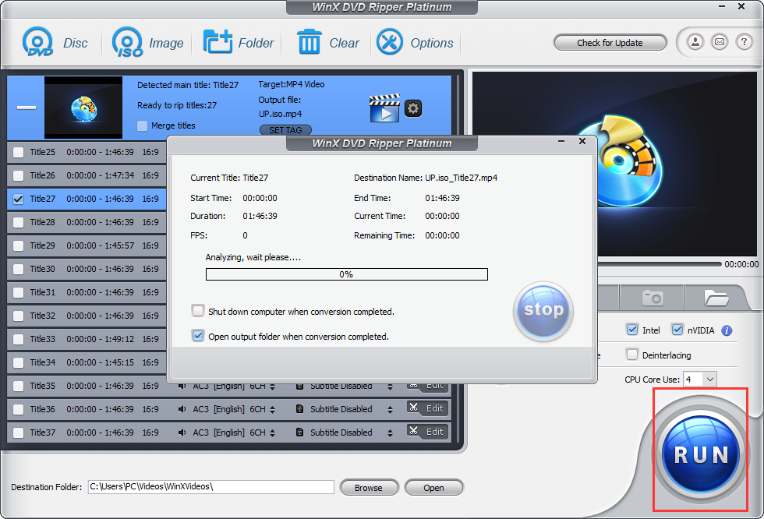
Task: Check the Title26 checkbox
Action: tap(19, 176)
